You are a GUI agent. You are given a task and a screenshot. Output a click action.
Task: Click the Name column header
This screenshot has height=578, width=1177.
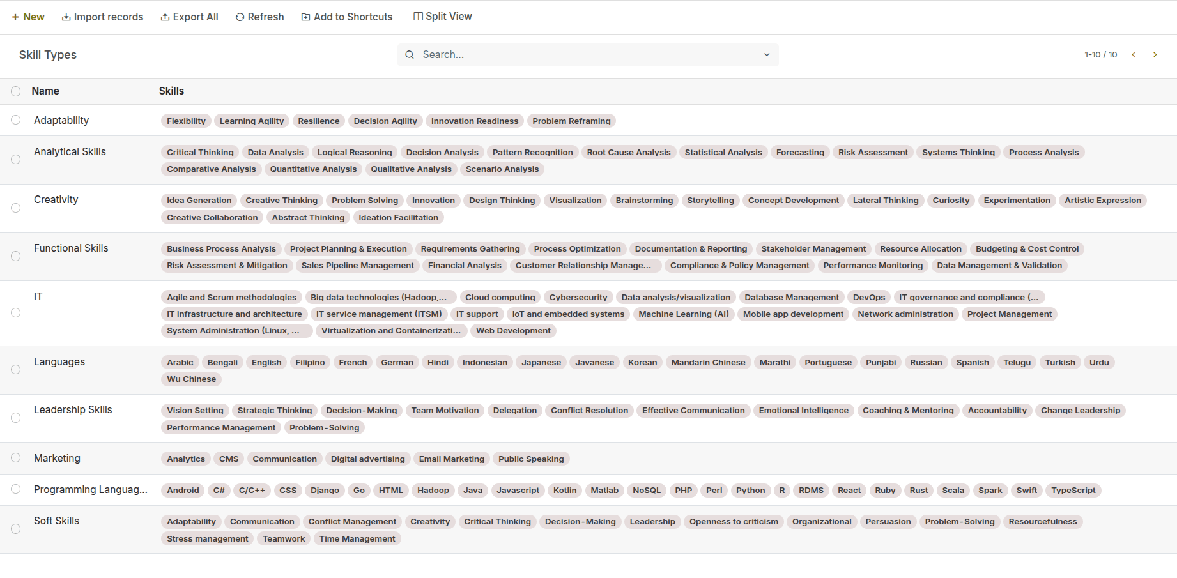45,91
